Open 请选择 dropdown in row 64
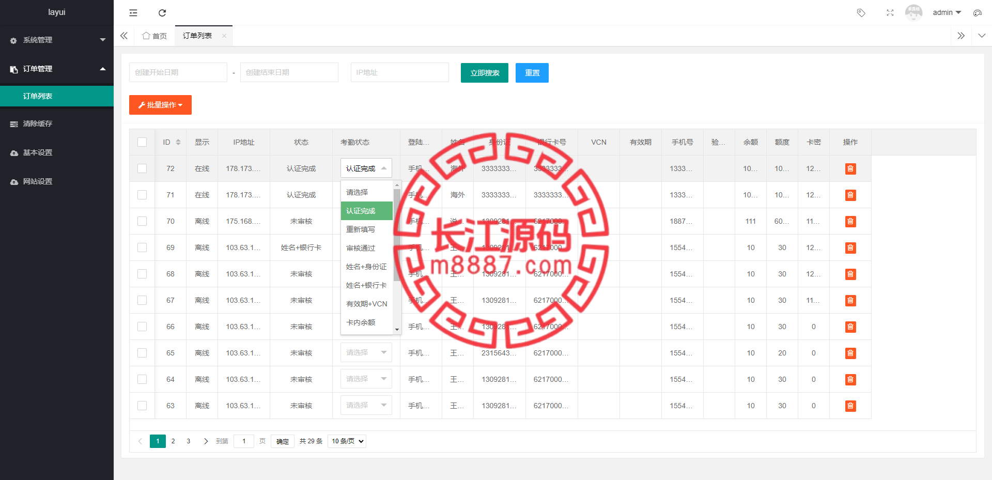 point(366,379)
